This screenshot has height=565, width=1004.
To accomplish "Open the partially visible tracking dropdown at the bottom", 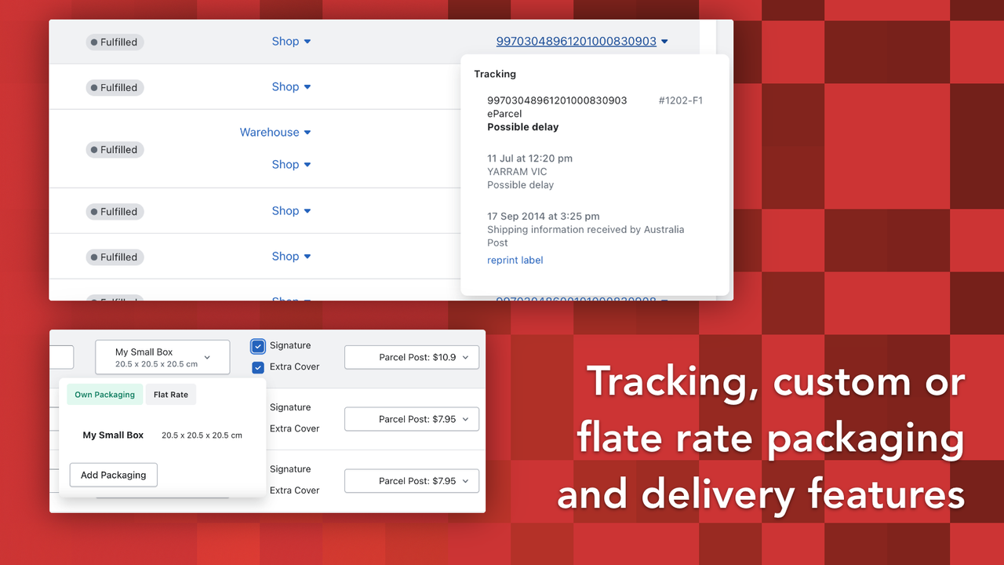I will (664, 301).
